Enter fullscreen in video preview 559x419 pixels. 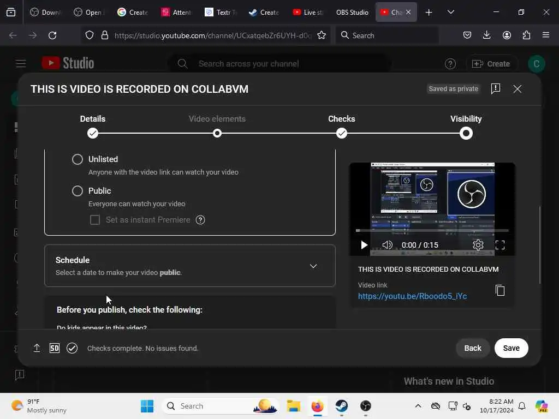[x=500, y=245]
